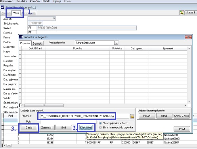Click the edit icon beside Status 5
The height and width of the screenshot is (149, 197).
182,13
